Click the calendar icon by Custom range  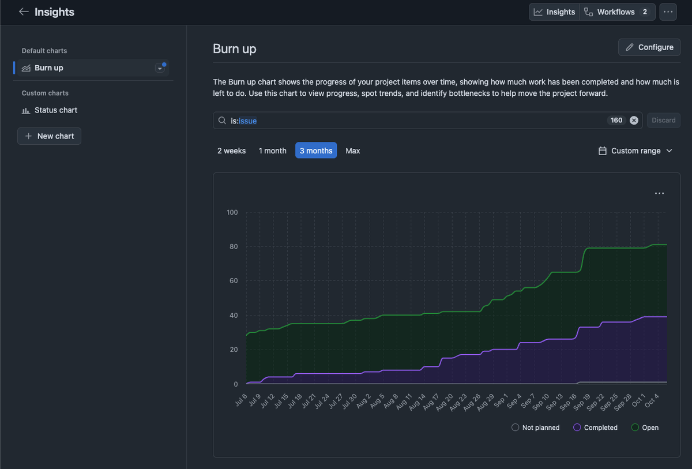point(602,151)
